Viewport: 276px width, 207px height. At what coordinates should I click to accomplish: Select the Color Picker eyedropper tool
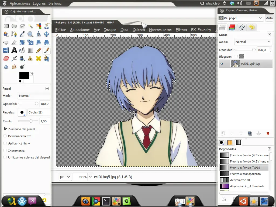(22, 34)
